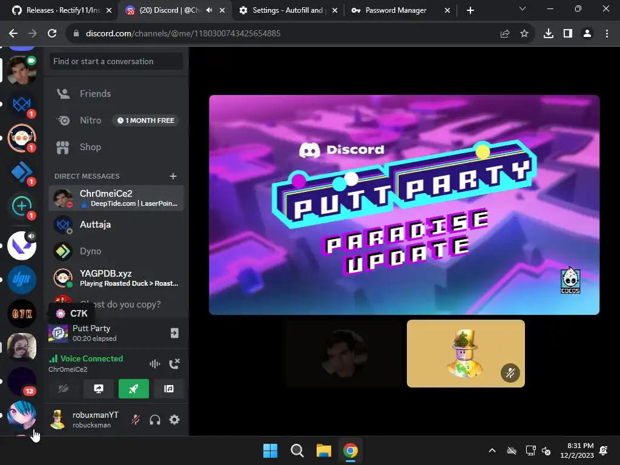
Task: Open the Auttaja server icon
Action: [22, 104]
